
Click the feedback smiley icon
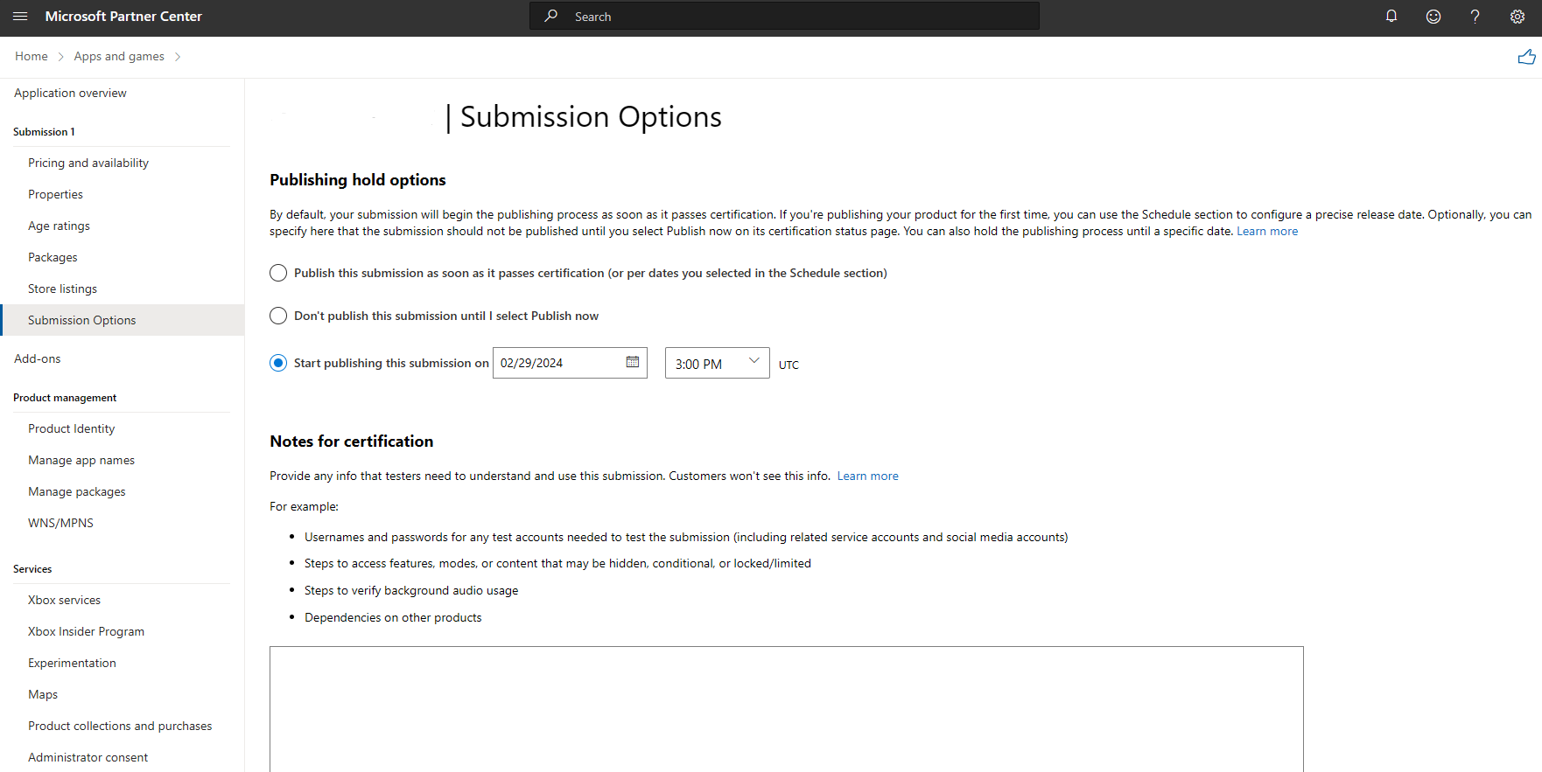1433,17
